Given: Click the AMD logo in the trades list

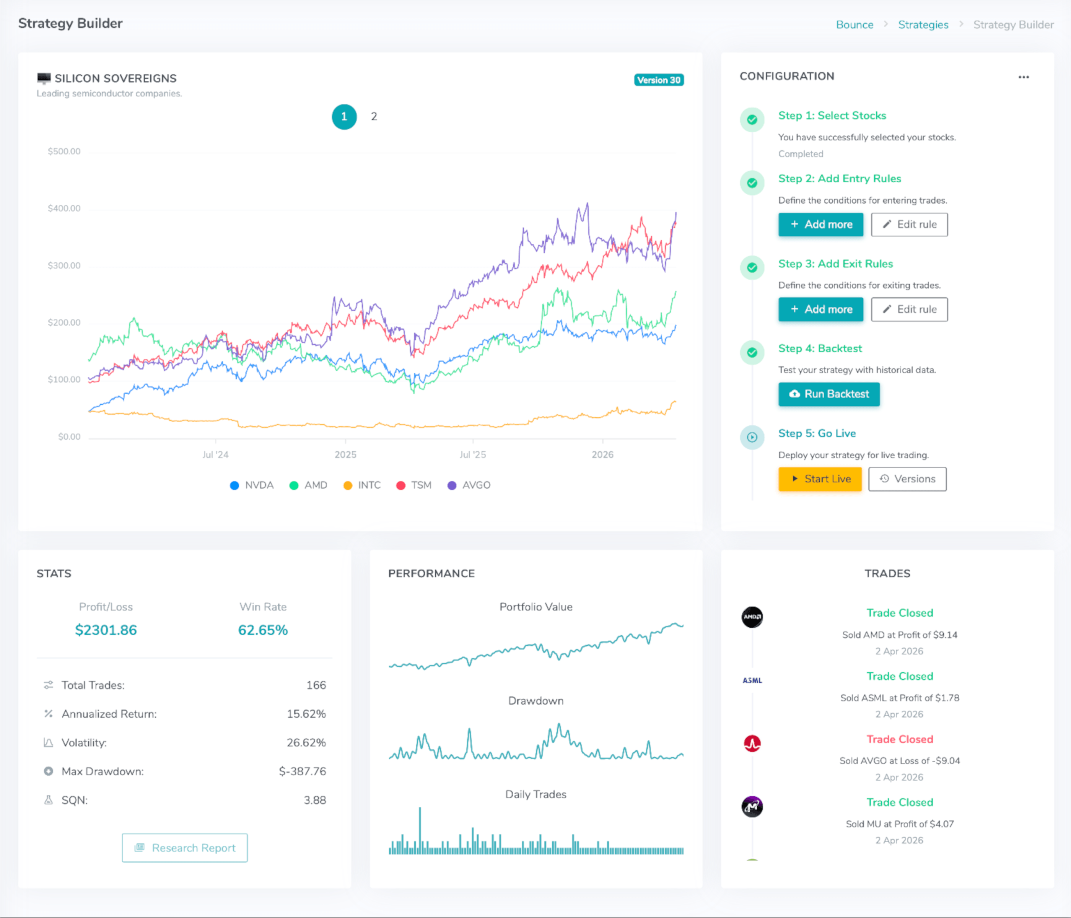Looking at the screenshot, I should click(x=752, y=617).
